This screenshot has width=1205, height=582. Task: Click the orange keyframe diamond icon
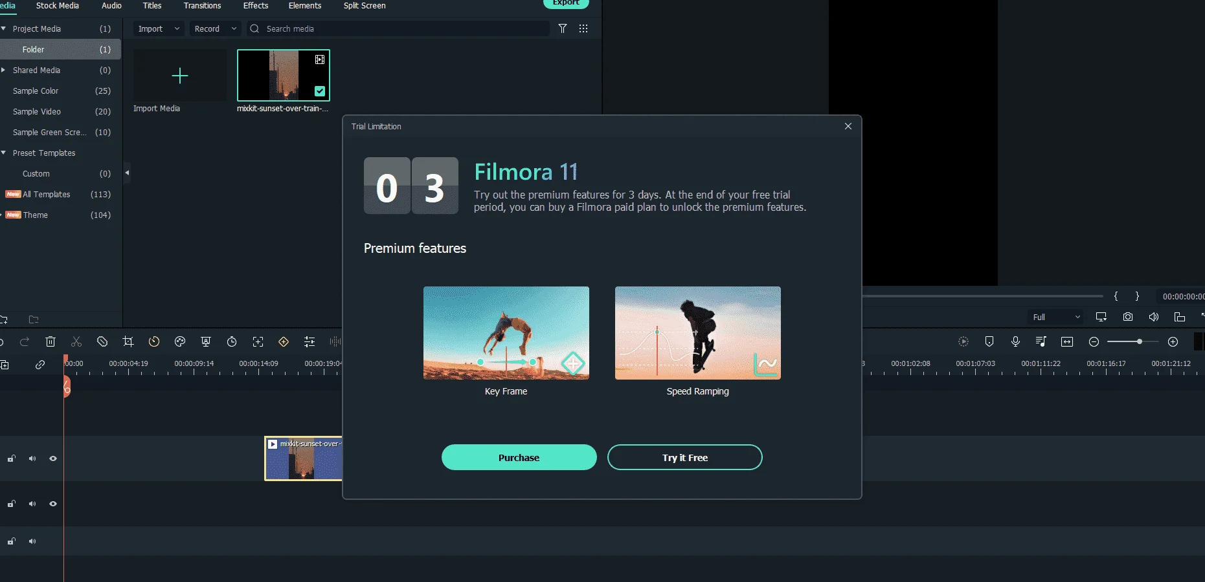[x=284, y=341]
